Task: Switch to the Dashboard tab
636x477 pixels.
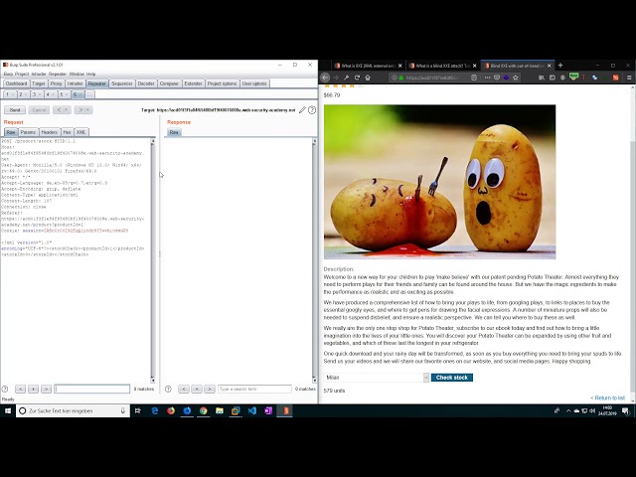Action: coord(16,83)
